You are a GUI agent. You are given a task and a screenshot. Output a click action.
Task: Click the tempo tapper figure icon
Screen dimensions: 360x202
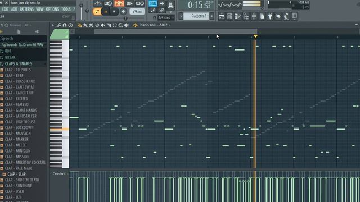pyautogui.click(x=286, y=16)
